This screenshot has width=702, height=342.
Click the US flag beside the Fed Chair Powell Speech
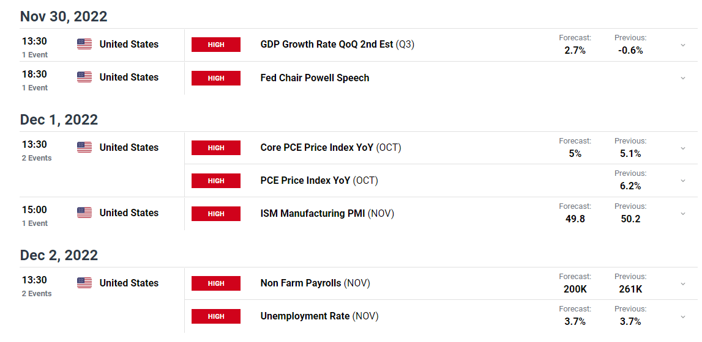click(x=84, y=77)
